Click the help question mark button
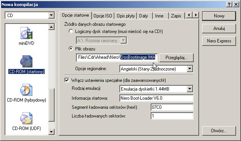Viewport: 241px width, 141px height. [x=229, y=5]
